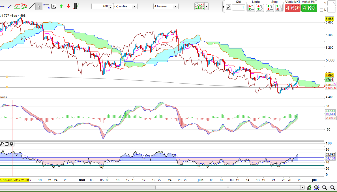Tick the S checkbox
Screen dimensions: 337x192
point(321,3)
